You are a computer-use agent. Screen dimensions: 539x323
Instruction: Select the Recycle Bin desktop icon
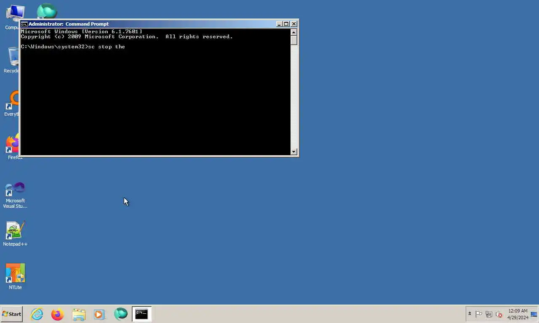[x=12, y=60]
